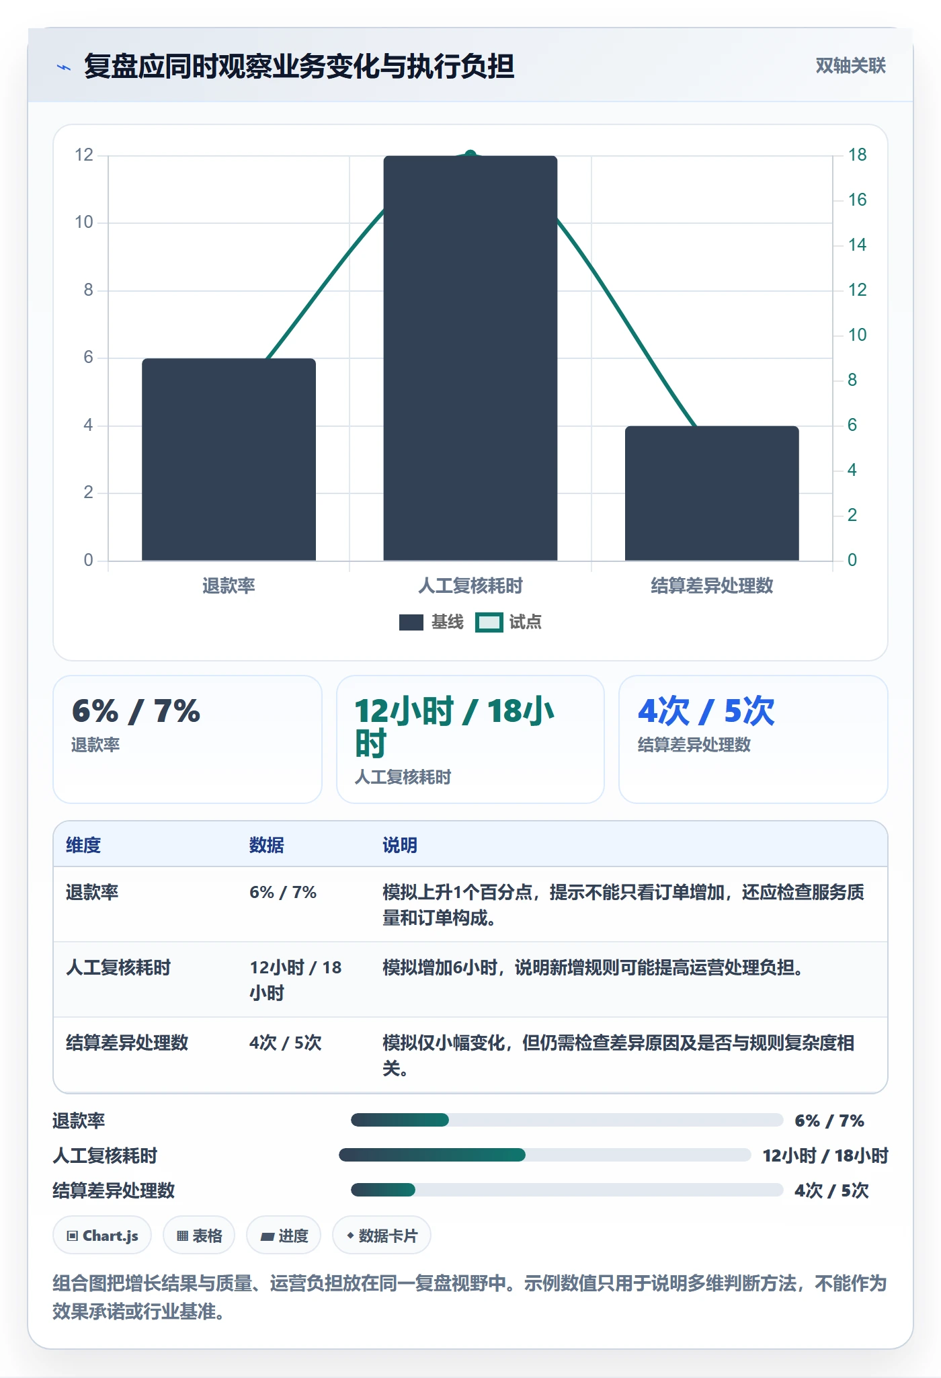This screenshot has width=941, height=1378.
Task: Click the line point at the chart peak
Action: [470, 155]
